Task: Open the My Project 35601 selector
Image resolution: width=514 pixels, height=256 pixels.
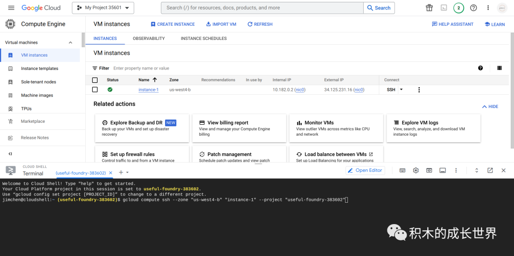Action: 103,8
